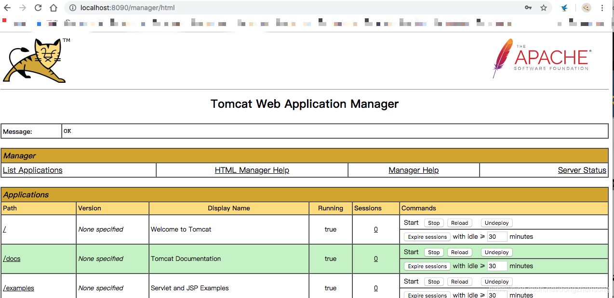
Task: Click the Apache Software Foundation logo
Action: point(542,58)
